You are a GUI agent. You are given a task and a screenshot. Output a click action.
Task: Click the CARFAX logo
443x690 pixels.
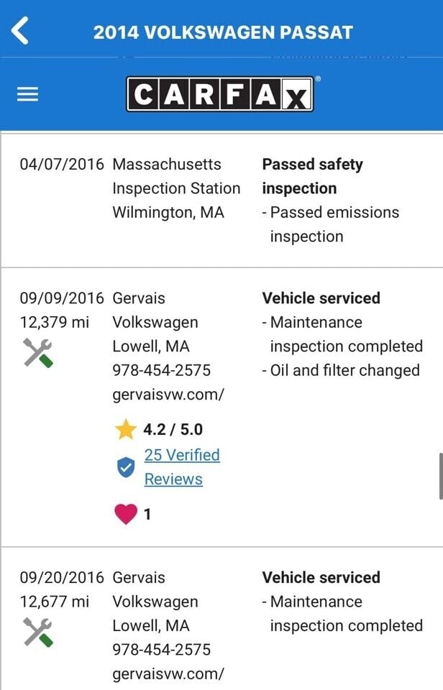220,94
